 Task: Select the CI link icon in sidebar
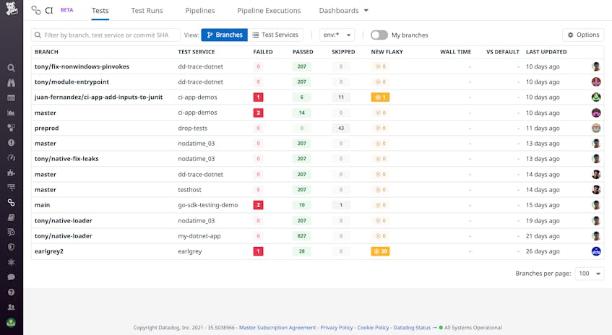coord(12,202)
